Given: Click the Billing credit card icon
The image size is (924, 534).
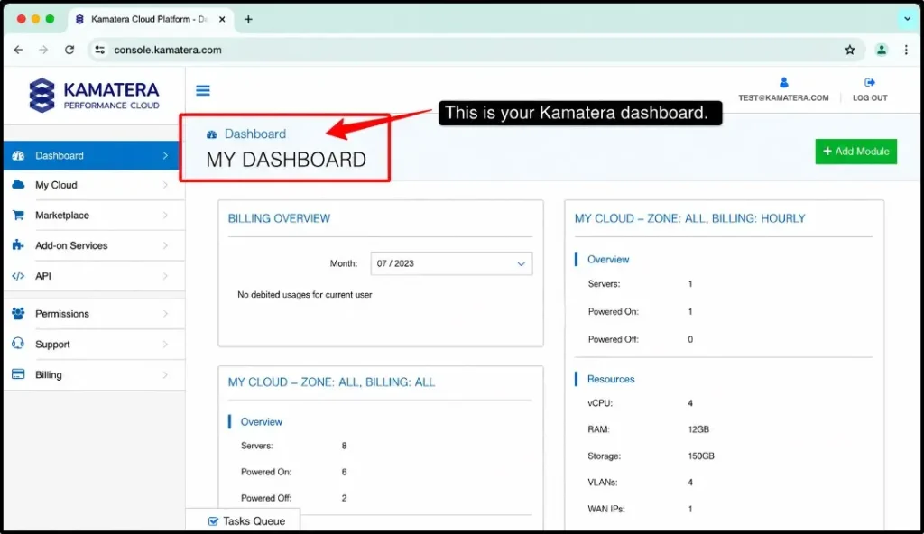Looking at the screenshot, I should tap(18, 374).
